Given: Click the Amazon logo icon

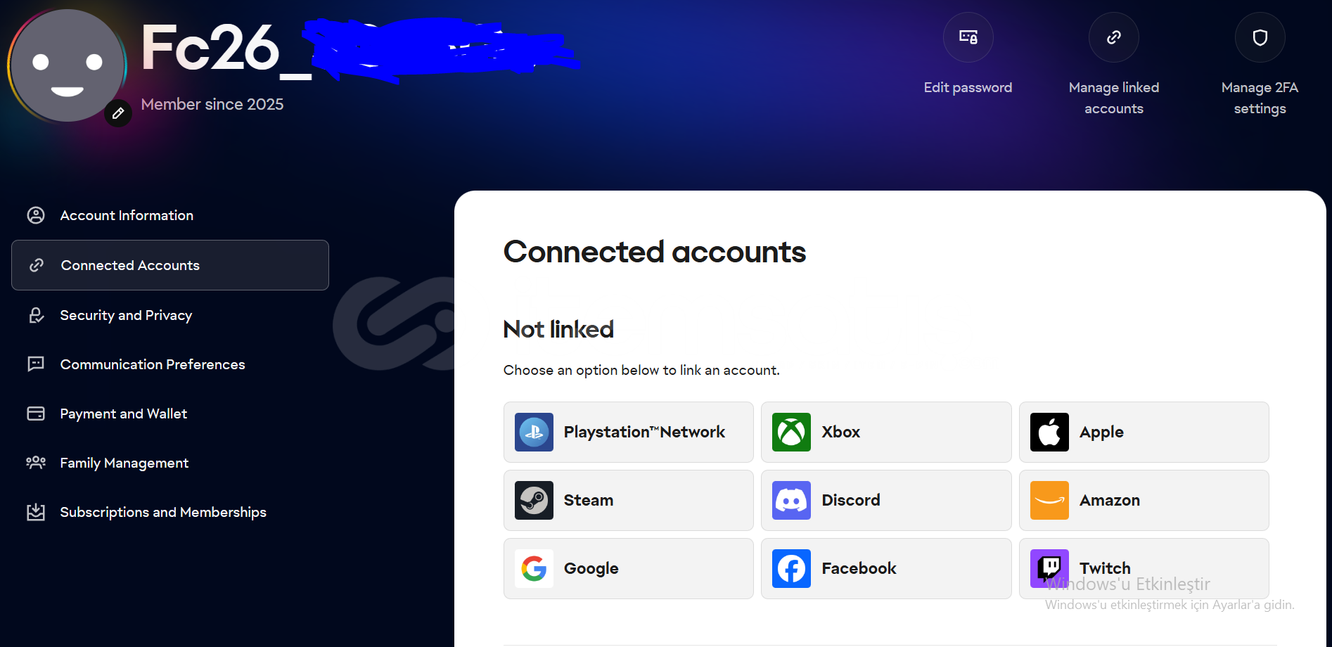Looking at the screenshot, I should 1049,500.
